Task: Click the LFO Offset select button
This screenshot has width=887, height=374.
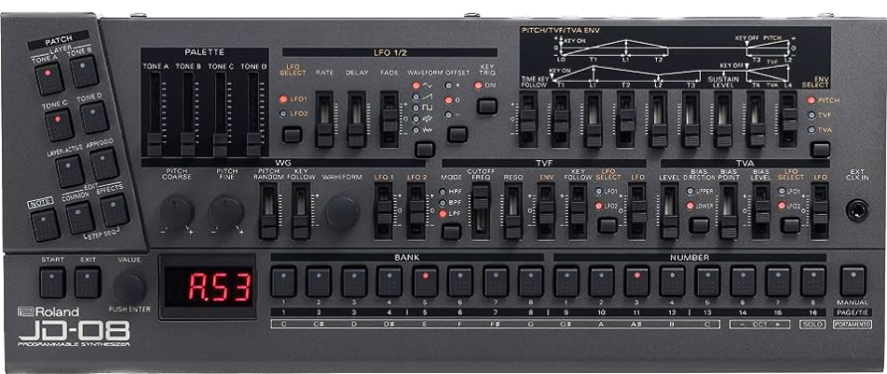Action: [x=457, y=135]
